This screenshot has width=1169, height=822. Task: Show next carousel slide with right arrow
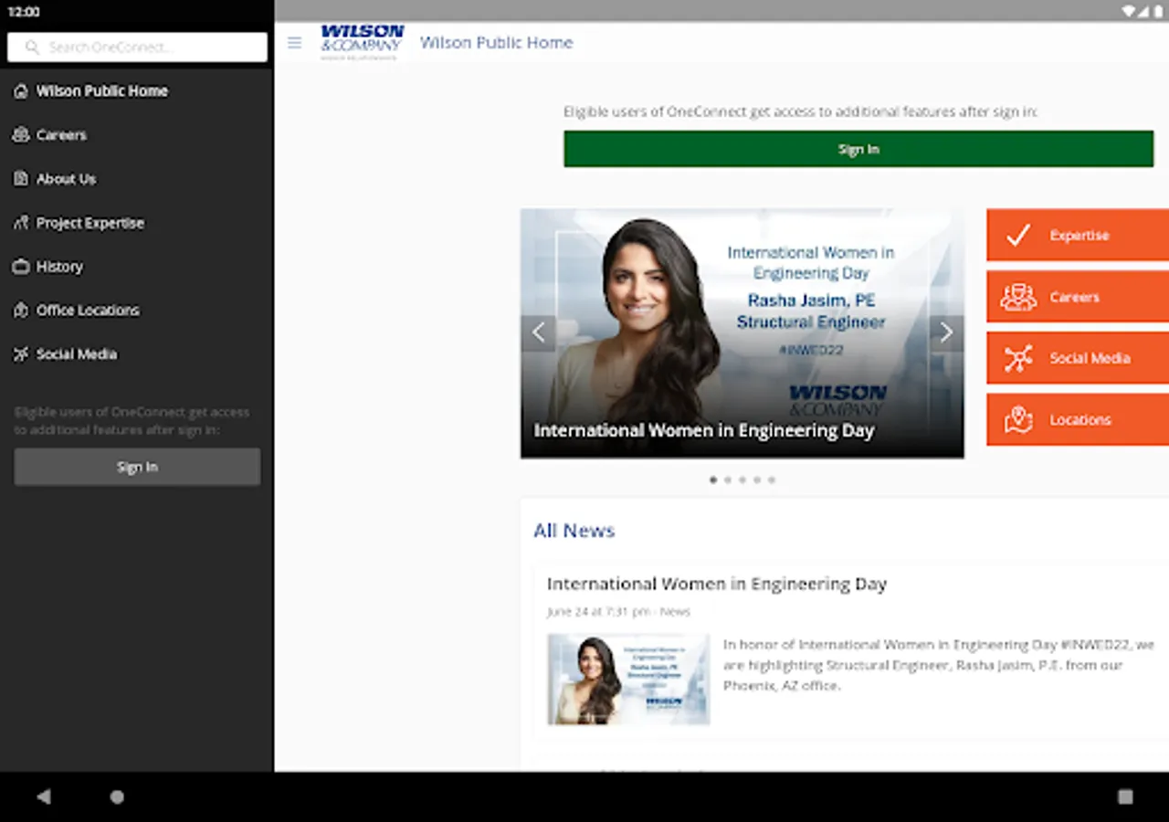(x=946, y=333)
